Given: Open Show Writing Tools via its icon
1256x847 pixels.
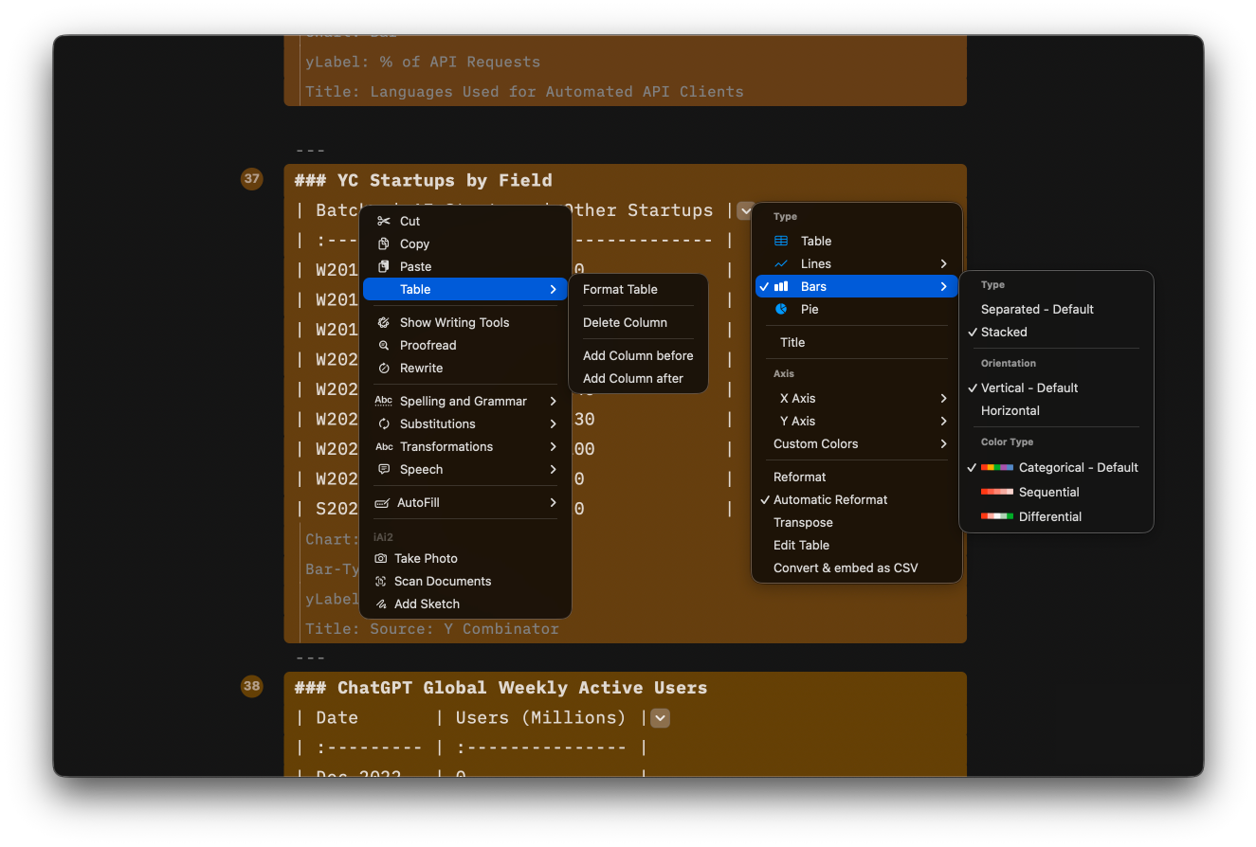Looking at the screenshot, I should (383, 322).
